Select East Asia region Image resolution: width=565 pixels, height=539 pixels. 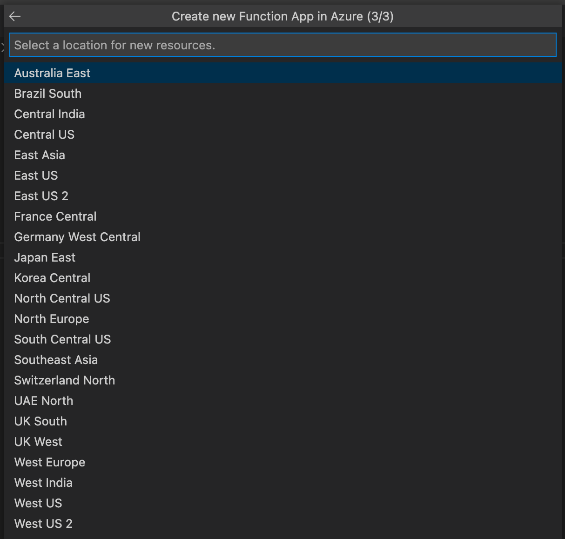coord(40,155)
